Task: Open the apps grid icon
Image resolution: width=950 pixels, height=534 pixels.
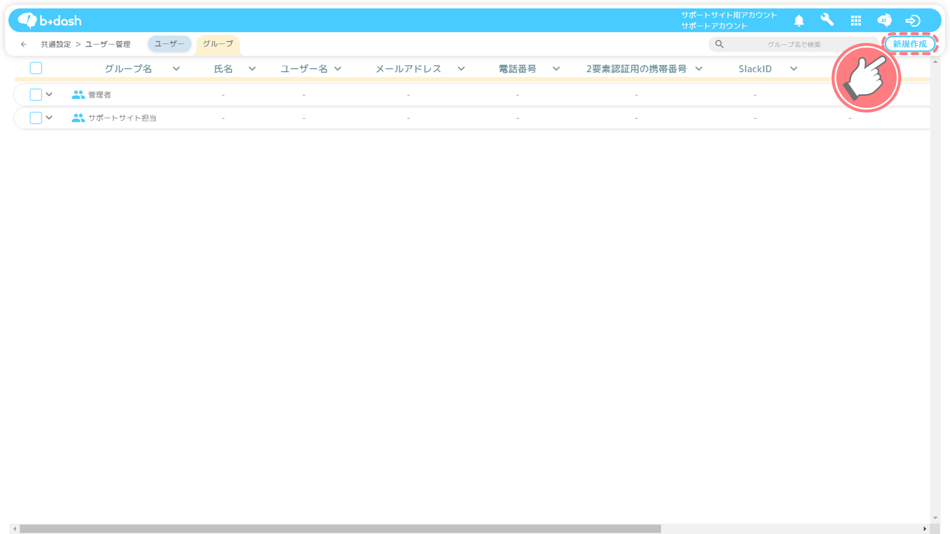Action: click(856, 20)
